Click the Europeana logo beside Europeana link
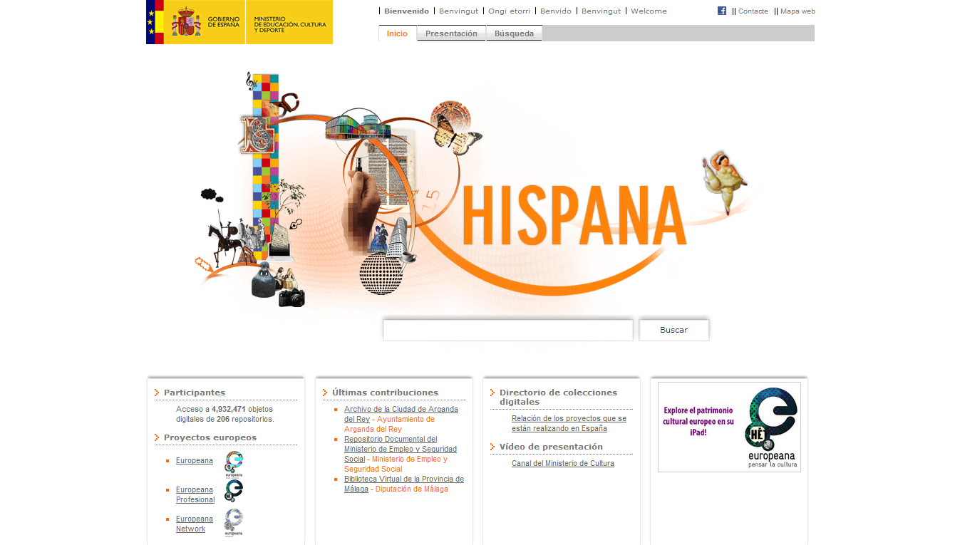Screen dimensions: 955x545 tap(234, 463)
